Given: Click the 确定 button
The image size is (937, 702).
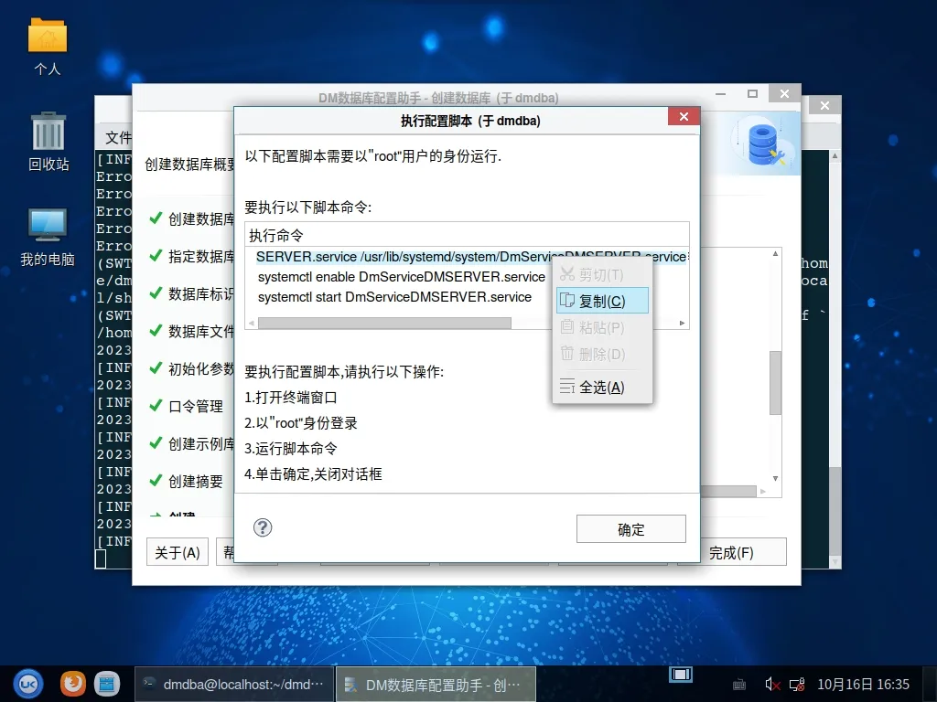Looking at the screenshot, I should [630, 529].
